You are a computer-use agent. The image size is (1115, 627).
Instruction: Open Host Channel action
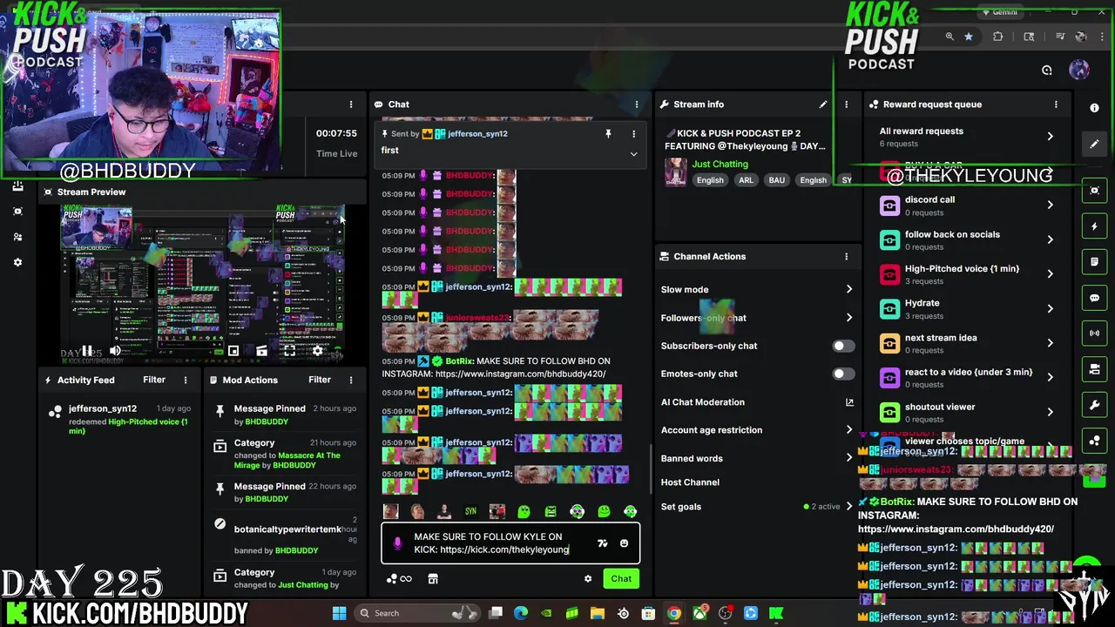[x=690, y=482]
